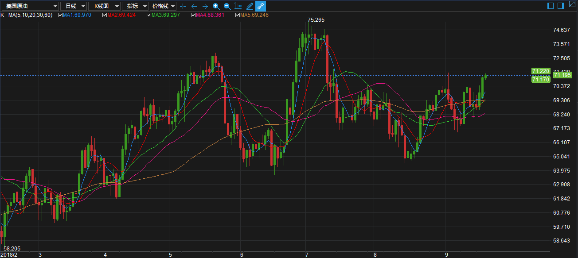The height and width of the screenshot is (258, 578).
Task: Click the 61.842 price axis label
Action: tap(562, 199)
